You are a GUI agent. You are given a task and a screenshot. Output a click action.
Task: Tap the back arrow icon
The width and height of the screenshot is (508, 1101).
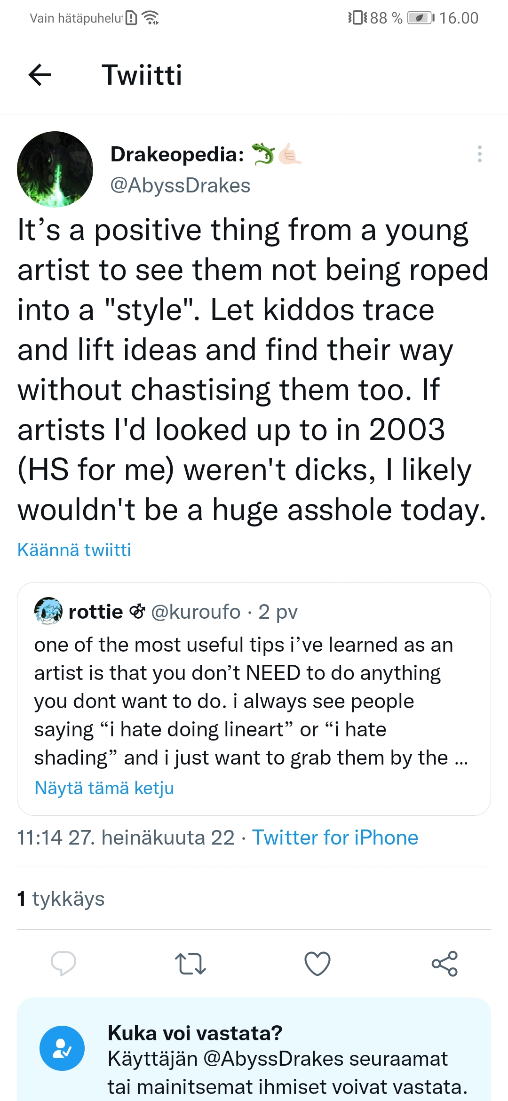coord(40,75)
